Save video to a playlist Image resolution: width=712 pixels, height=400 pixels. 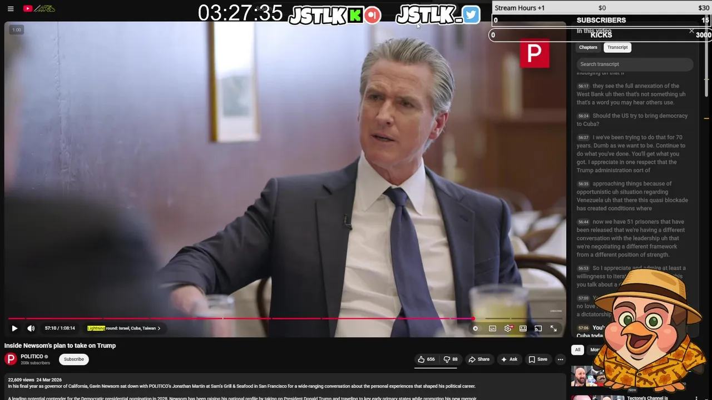tap(538, 359)
